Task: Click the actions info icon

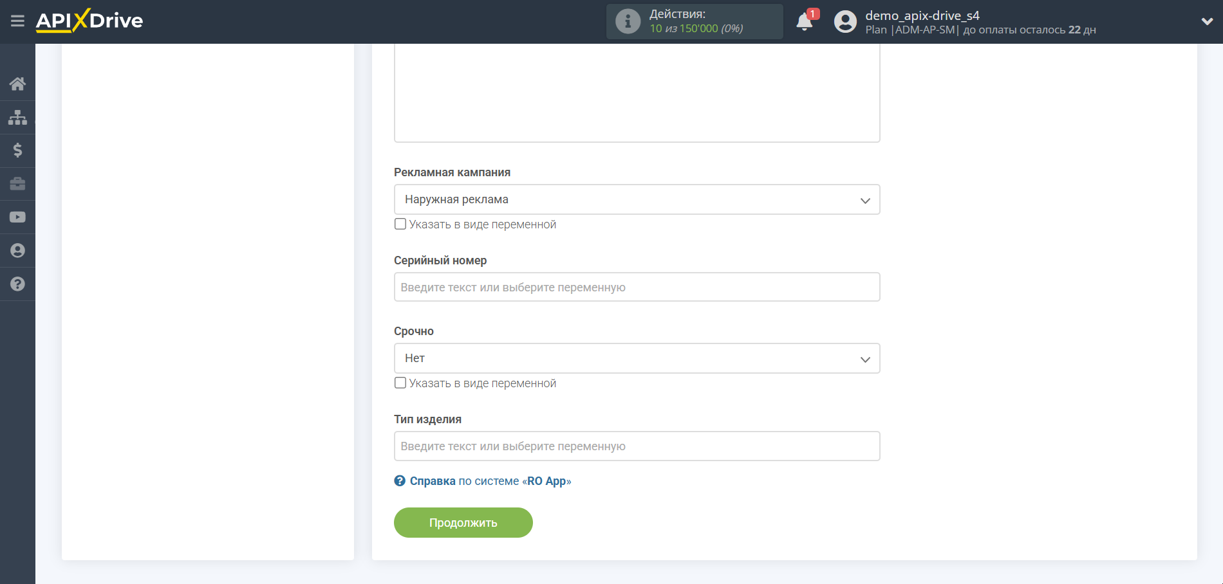Action: (x=628, y=21)
